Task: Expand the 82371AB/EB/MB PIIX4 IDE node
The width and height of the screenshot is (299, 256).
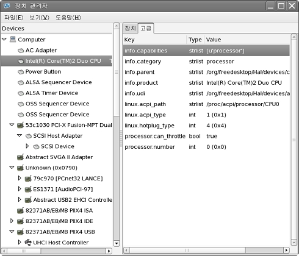Action: tap(12, 221)
